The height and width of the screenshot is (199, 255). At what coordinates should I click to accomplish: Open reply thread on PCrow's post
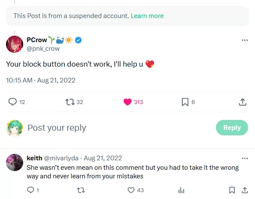pyautogui.click(x=12, y=102)
